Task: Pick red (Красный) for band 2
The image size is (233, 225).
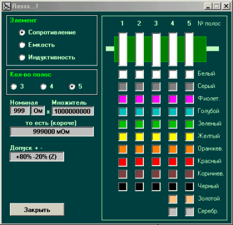Action: click(139, 161)
